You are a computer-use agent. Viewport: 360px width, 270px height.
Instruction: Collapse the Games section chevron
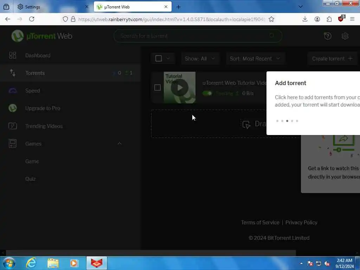120,143
